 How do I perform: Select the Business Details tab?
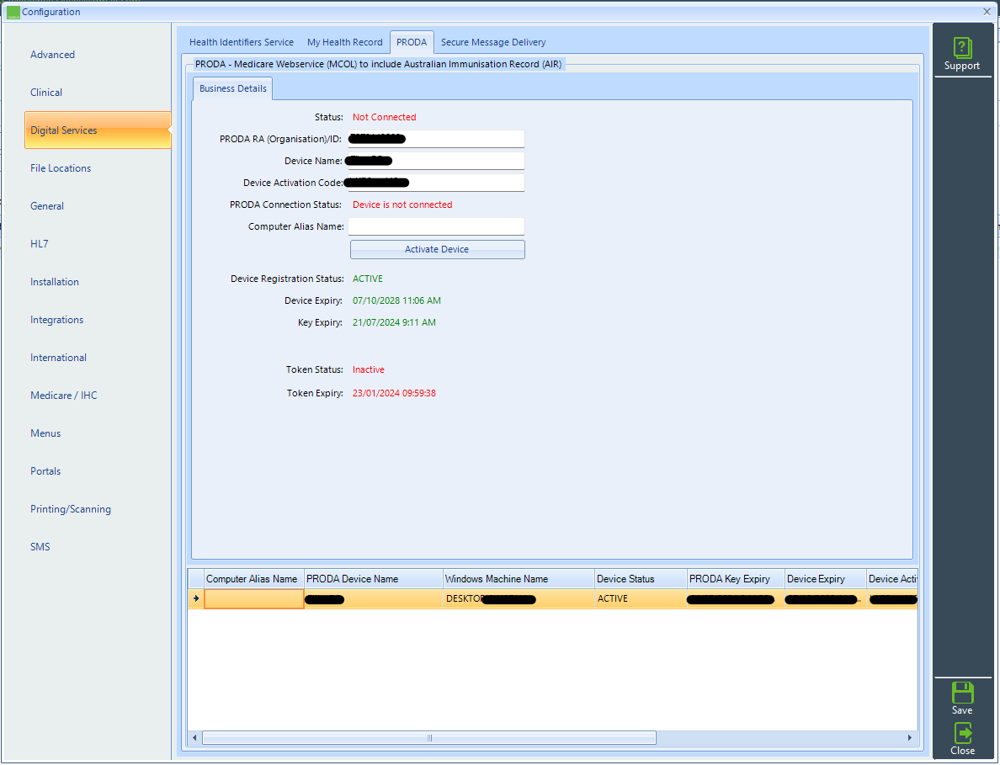[233, 88]
